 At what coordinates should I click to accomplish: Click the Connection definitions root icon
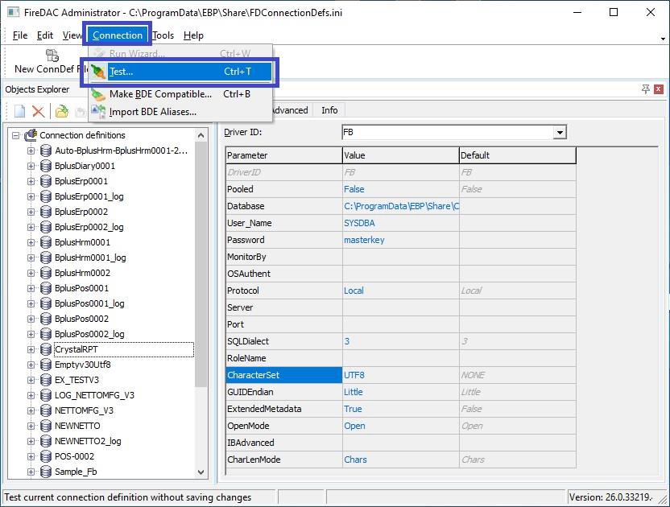pos(31,135)
